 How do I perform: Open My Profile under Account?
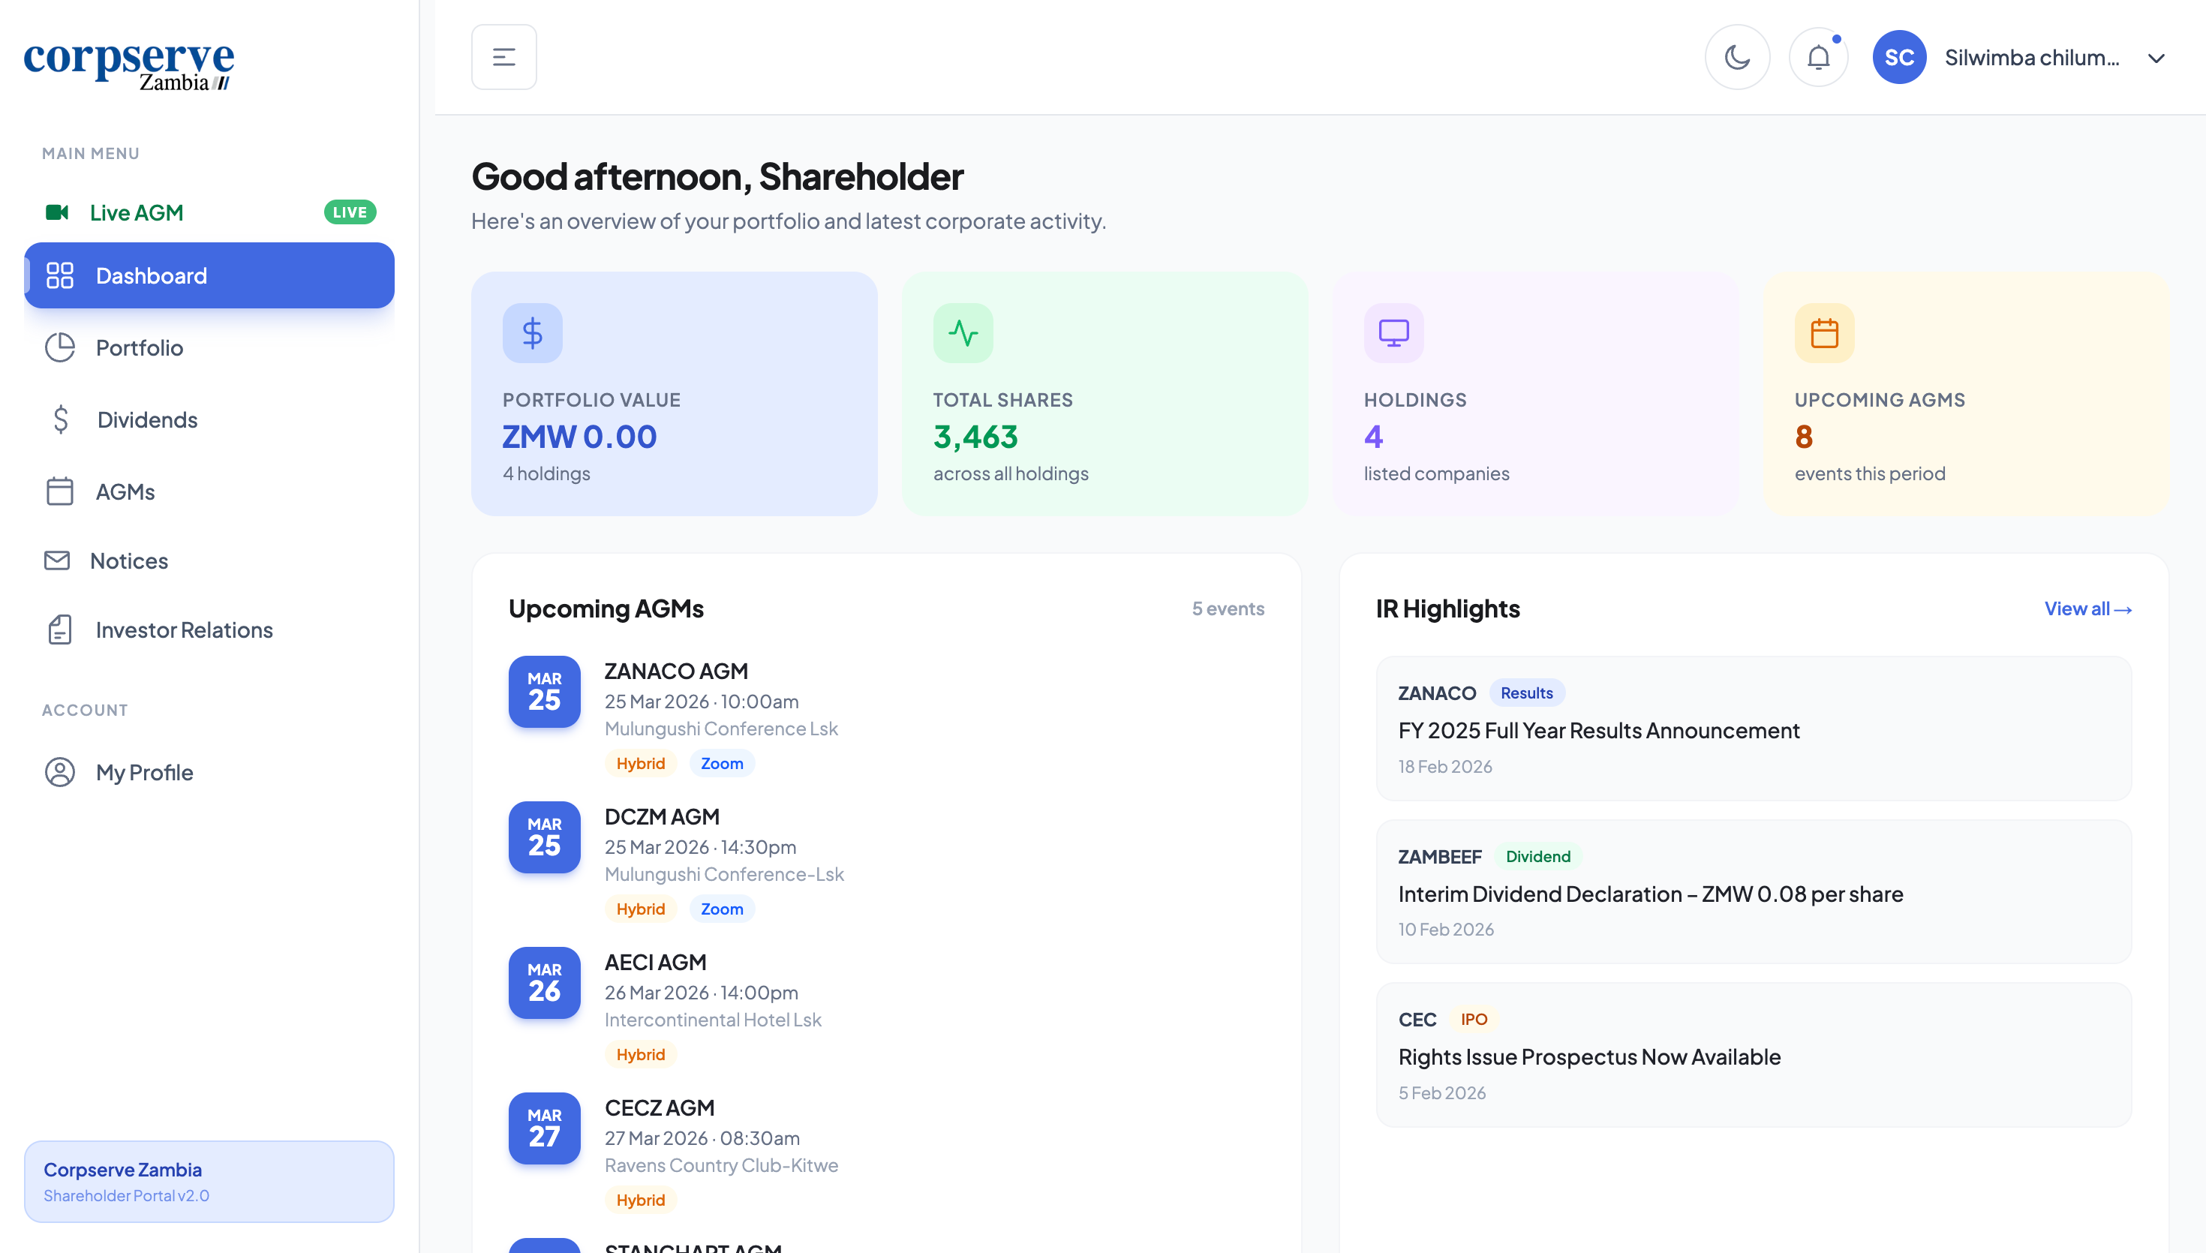click(x=143, y=772)
